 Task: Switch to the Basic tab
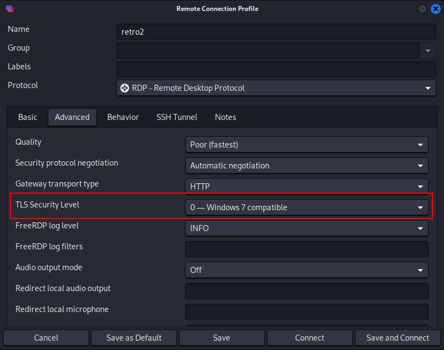(x=28, y=117)
